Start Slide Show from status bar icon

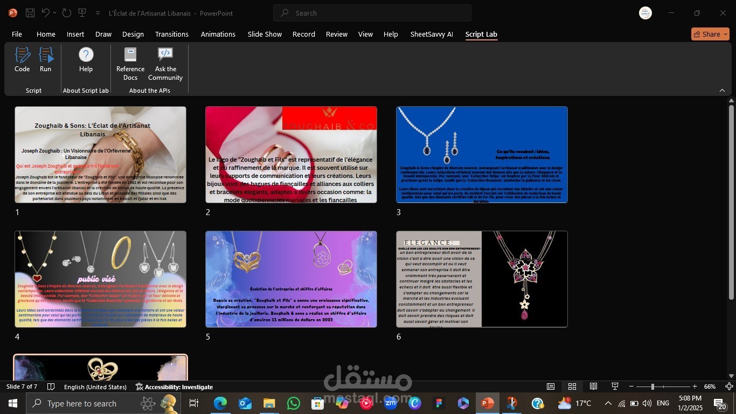pos(615,387)
